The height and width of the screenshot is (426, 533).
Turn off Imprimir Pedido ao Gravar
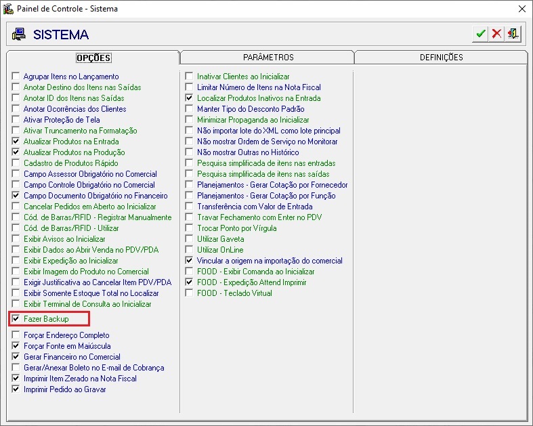tap(16, 389)
